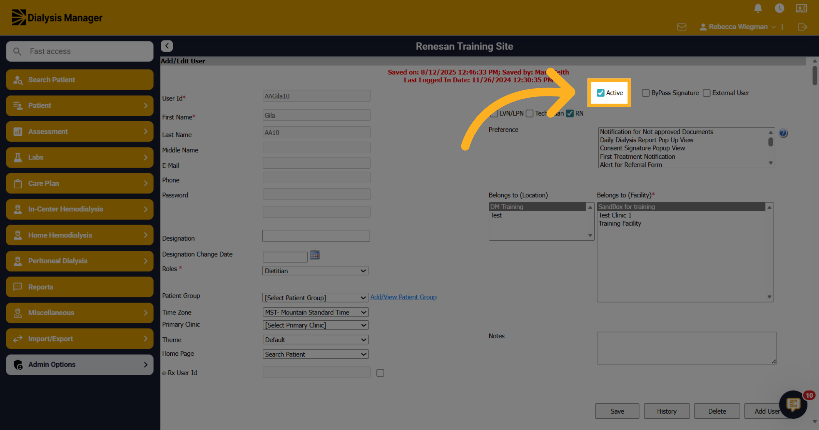Open the notifications bell icon
The width and height of the screenshot is (819, 430).
(758, 8)
